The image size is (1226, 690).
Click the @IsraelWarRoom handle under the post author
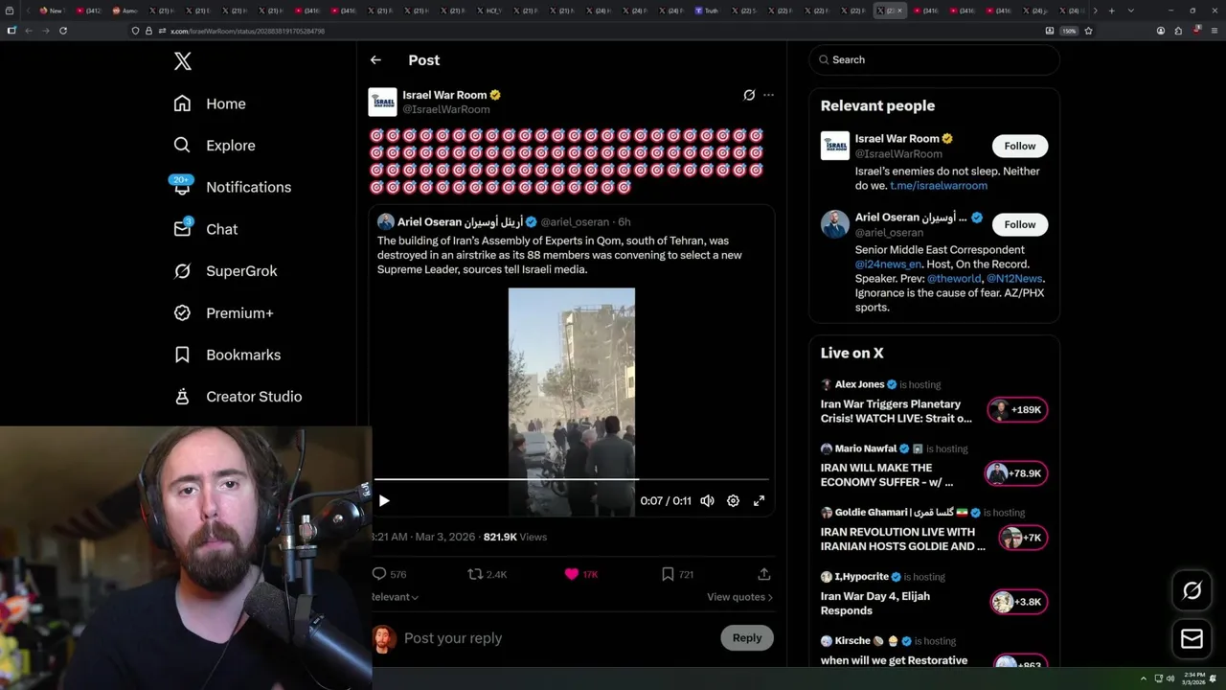446,109
